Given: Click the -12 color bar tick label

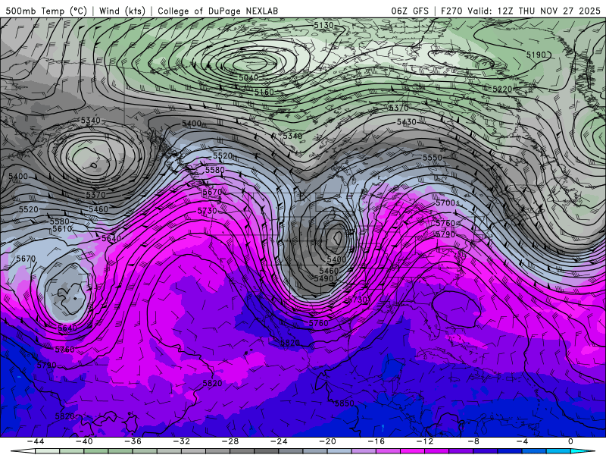Looking at the screenshot, I should click(425, 441).
